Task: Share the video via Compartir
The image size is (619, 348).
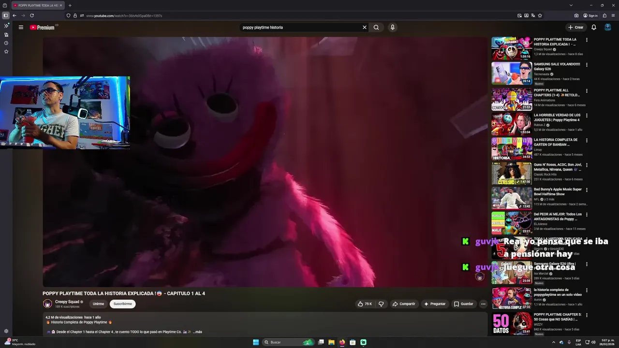Action: click(x=404, y=304)
